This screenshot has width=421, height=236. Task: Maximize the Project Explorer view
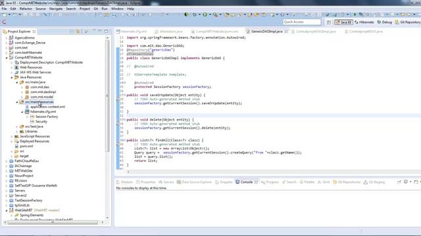pyautogui.click(x=107, y=31)
